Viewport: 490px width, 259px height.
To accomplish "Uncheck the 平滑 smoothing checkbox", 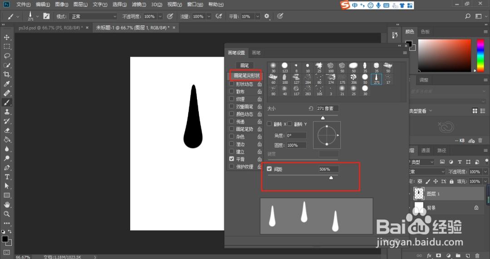I will [x=231, y=159].
